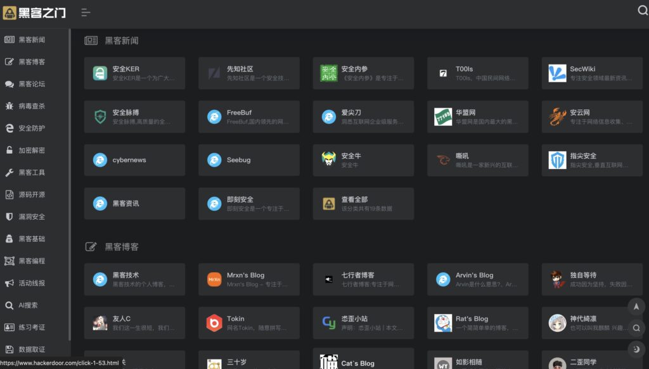Viewport: 649px width, 369px height.
Task: Click the disk icon beside 数据取证
Action: tap(9, 349)
